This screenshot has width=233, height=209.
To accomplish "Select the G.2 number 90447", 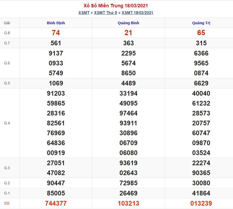I will click(x=56, y=183).
